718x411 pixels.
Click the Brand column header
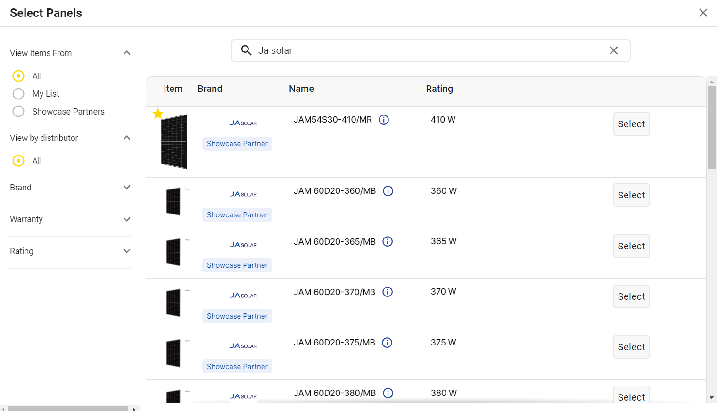pyautogui.click(x=210, y=89)
